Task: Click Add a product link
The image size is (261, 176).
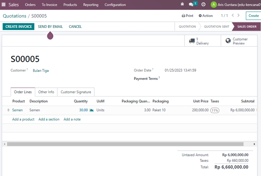Action: coord(23,119)
